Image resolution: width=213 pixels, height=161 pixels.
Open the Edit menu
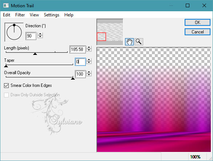coord(7,15)
